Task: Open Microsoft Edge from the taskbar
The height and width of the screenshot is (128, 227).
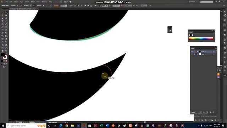Action: (x=61, y=126)
